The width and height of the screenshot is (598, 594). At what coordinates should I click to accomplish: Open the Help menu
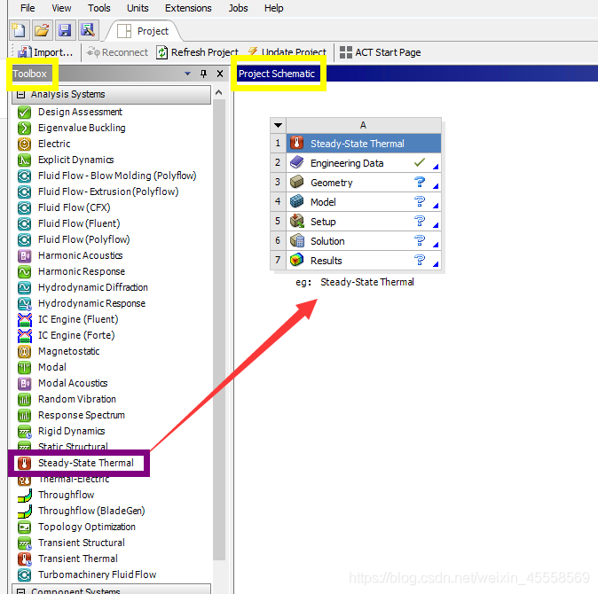coord(273,8)
